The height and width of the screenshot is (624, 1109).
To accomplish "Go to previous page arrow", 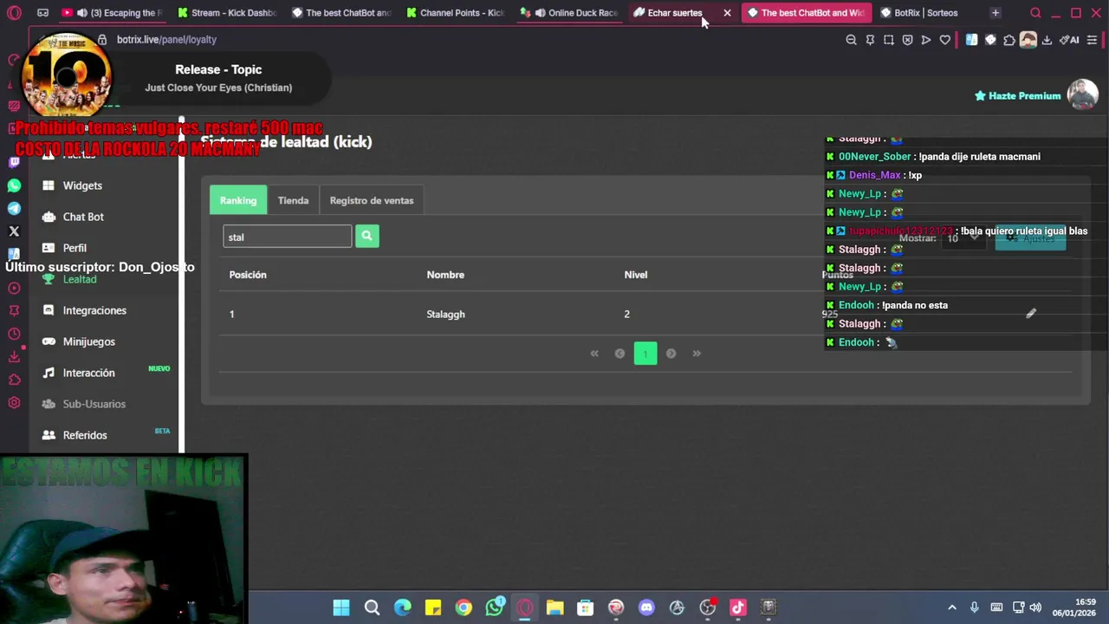I will 619,353.
